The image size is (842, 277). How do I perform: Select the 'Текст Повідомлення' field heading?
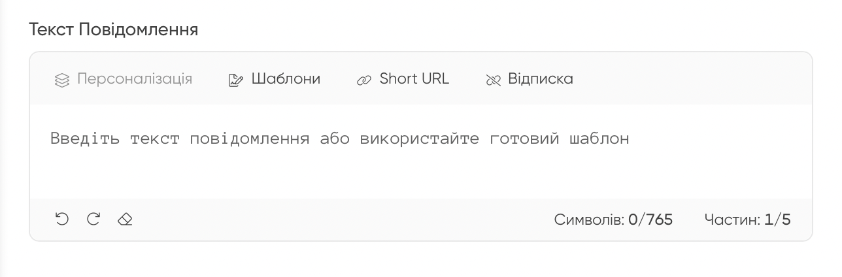tap(114, 29)
